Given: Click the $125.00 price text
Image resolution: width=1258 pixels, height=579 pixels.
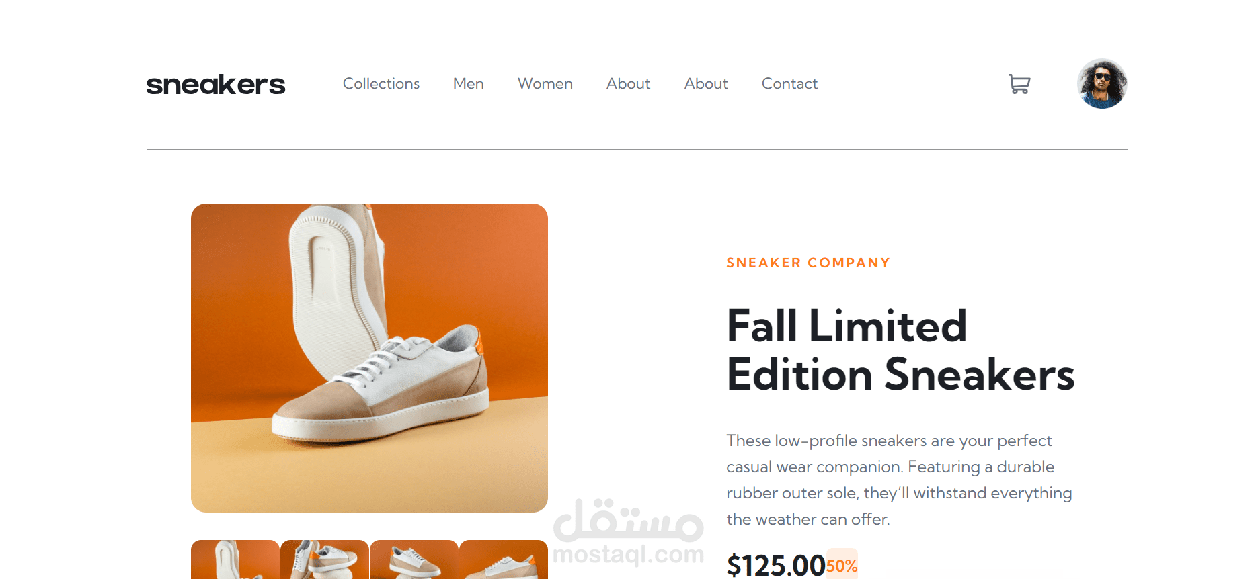Looking at the screenshot, I should coord(776,566).
